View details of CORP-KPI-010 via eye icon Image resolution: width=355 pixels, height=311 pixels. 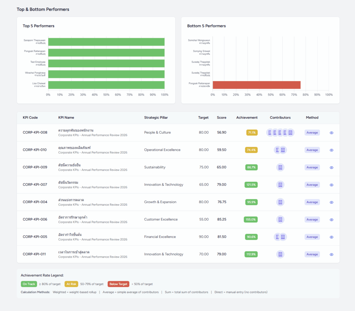331,150
